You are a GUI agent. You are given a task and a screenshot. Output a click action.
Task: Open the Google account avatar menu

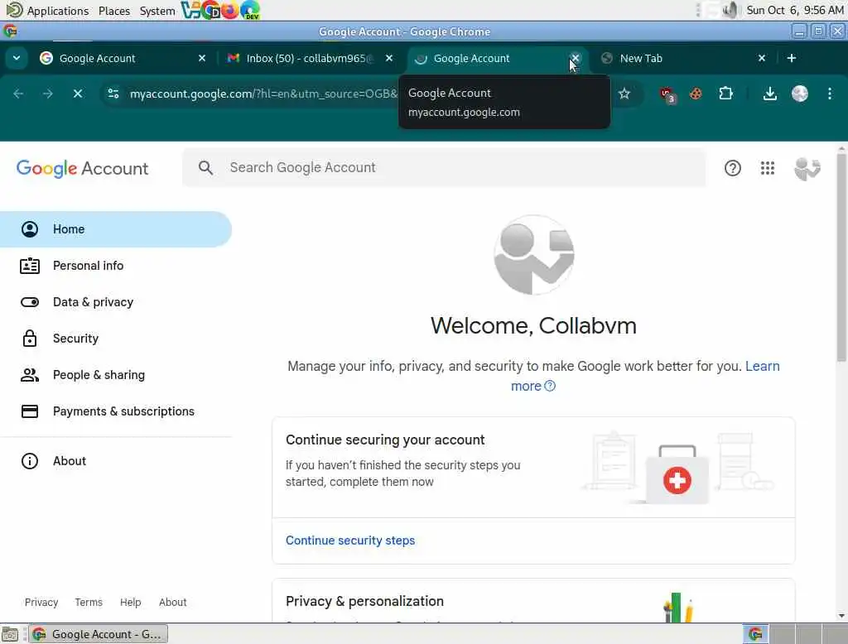click(807, 168)
